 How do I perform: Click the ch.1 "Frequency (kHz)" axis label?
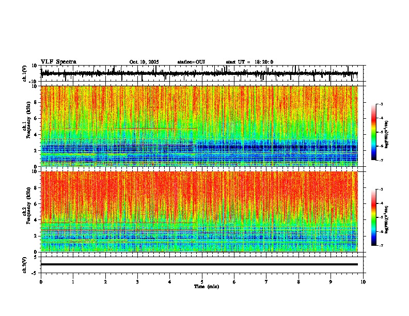click(x=28, y=120)
